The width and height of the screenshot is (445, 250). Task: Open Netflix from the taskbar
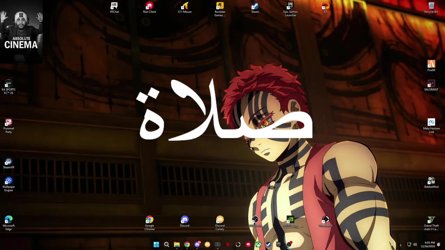click(x=228, y=244)
